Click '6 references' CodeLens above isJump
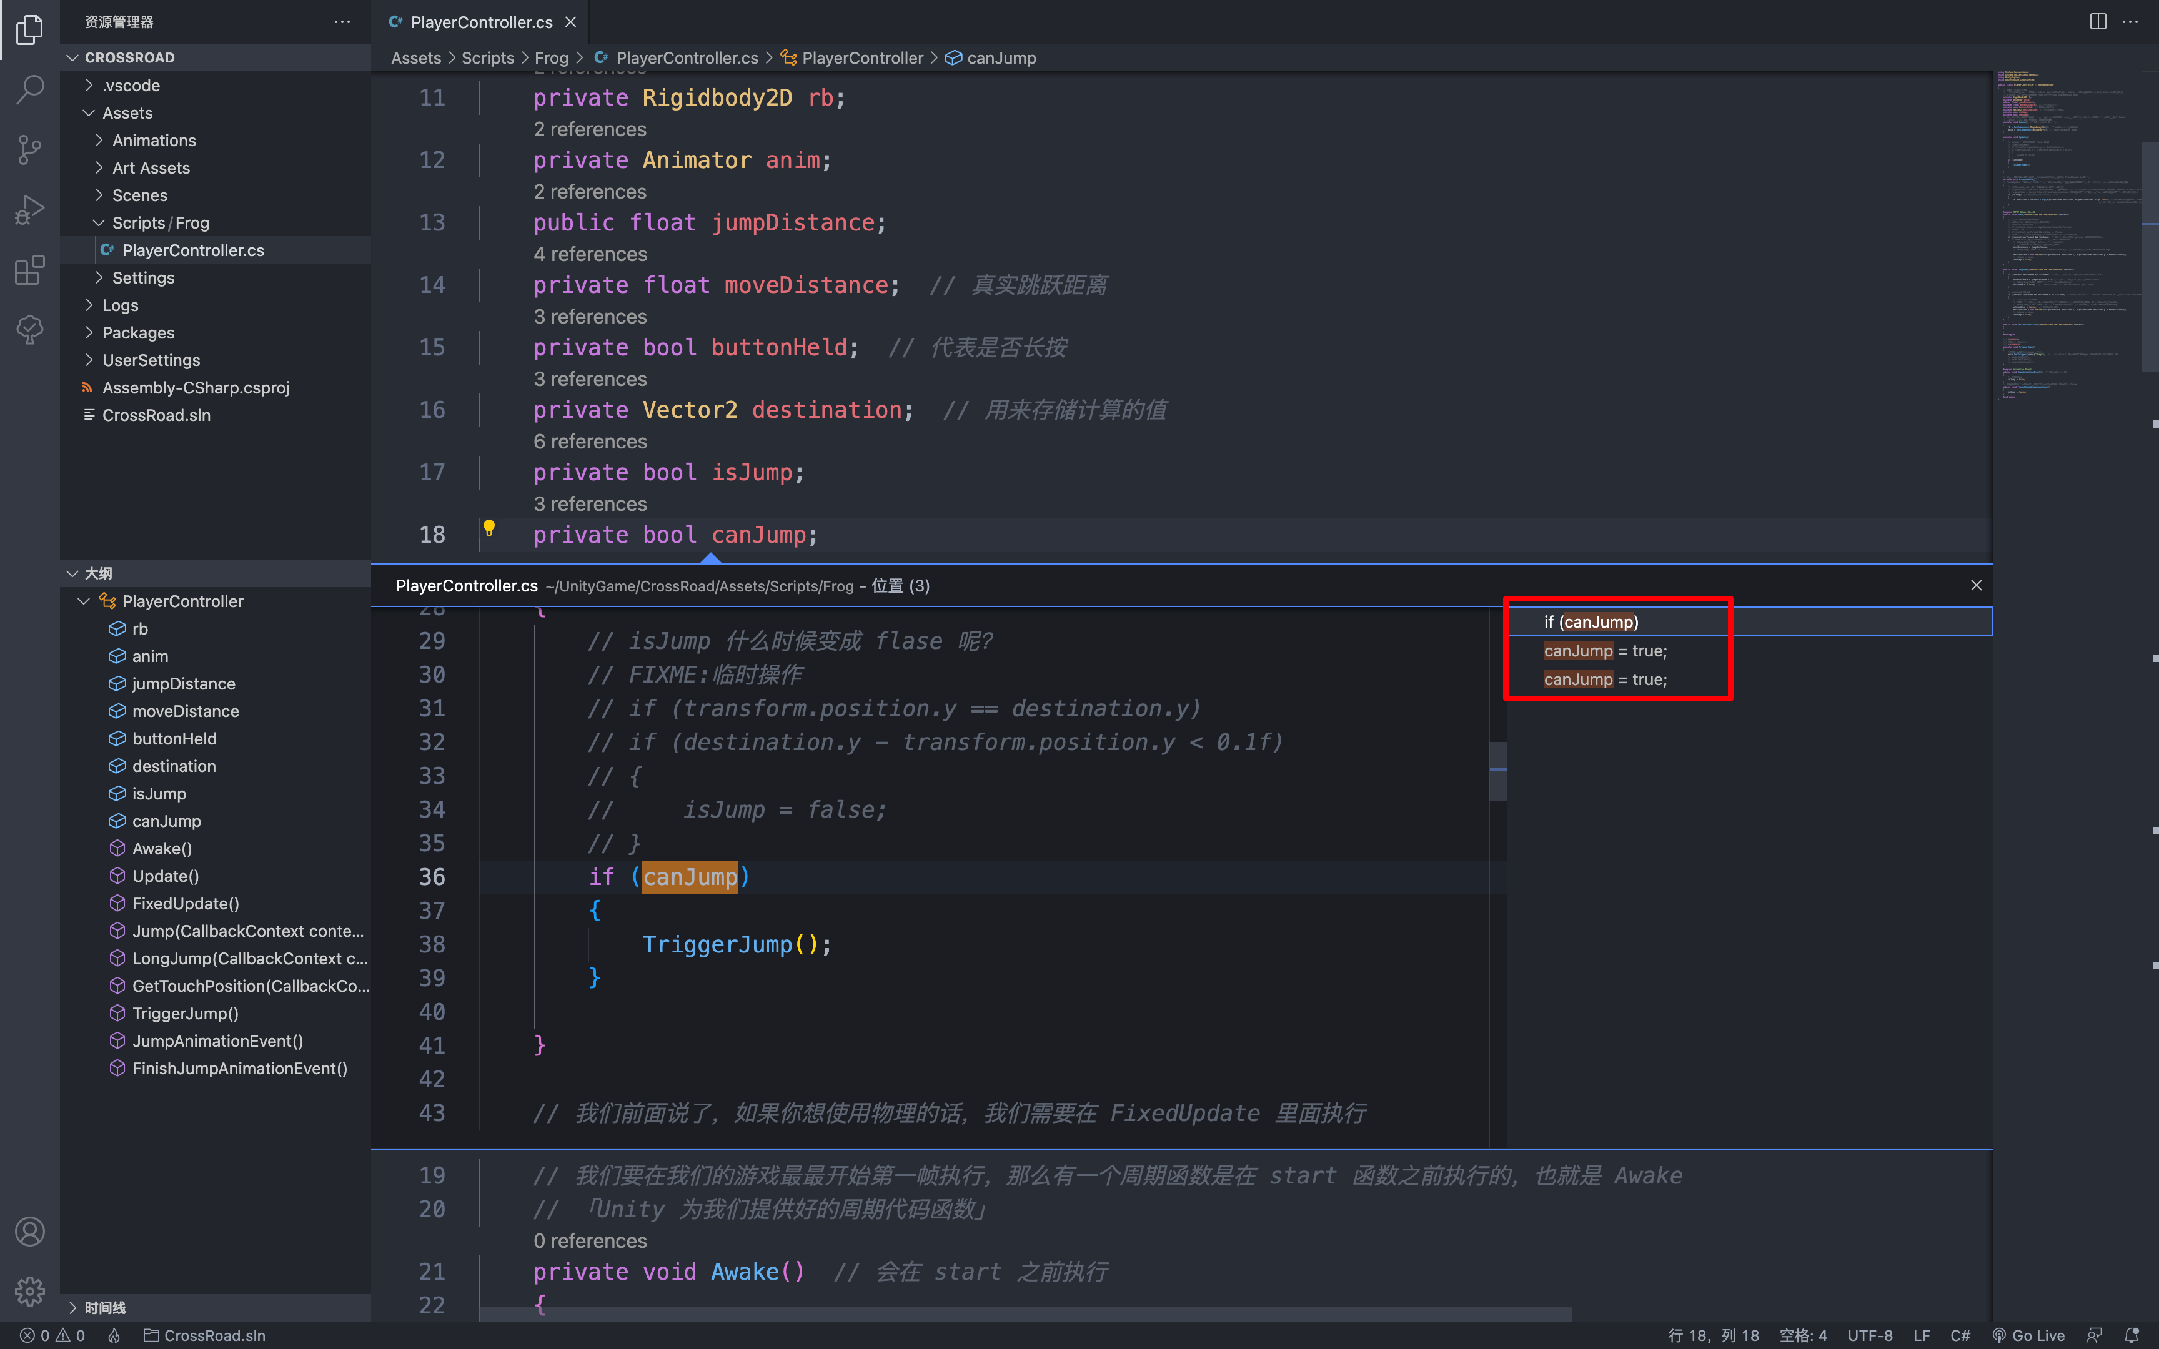The height and width of the screenshot is (1349, 2159). pyautogui.click(x=590, y=442)
